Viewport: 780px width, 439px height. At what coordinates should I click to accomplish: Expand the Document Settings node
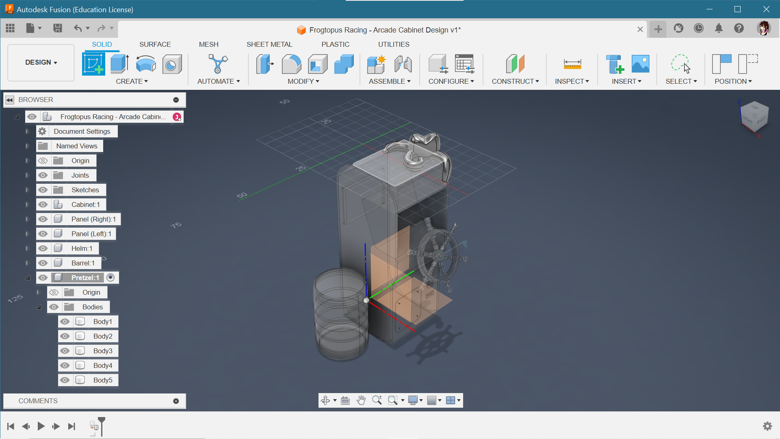pyautogui.click(x=27, y=131)
